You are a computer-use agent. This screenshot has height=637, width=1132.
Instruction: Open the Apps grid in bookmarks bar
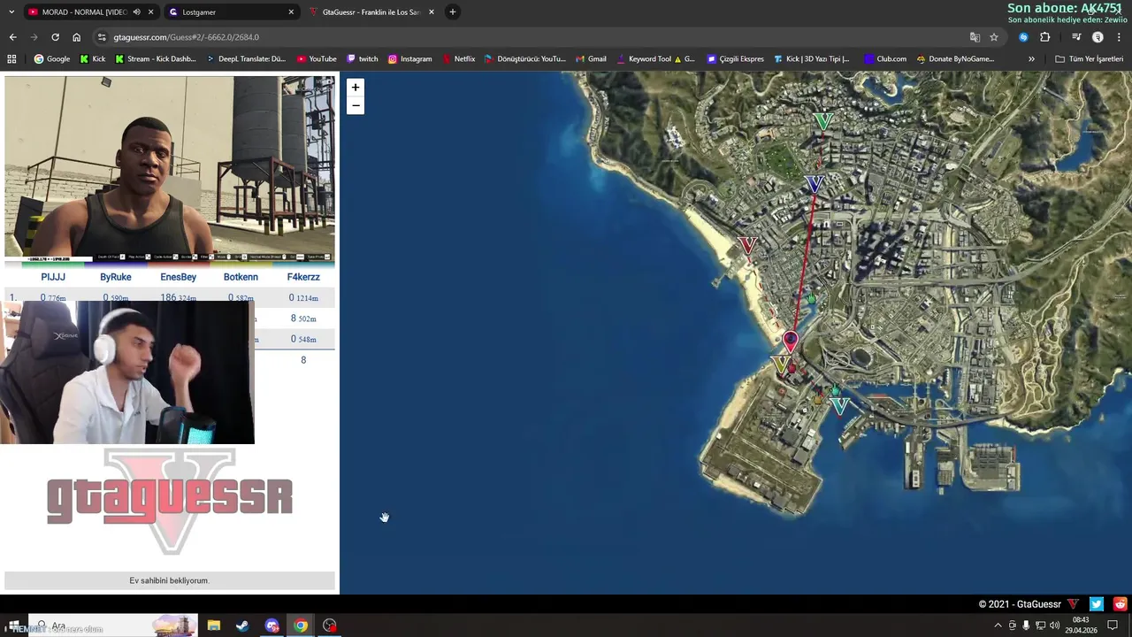pyautogui.click(x=11, y=59)
